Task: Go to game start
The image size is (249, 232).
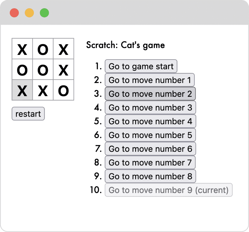Action: tap(141, 67)
